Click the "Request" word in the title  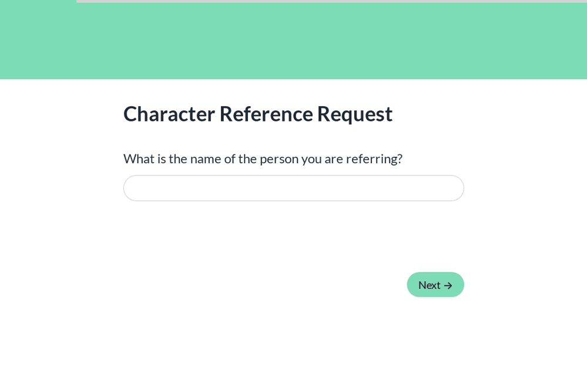[354, 113]
